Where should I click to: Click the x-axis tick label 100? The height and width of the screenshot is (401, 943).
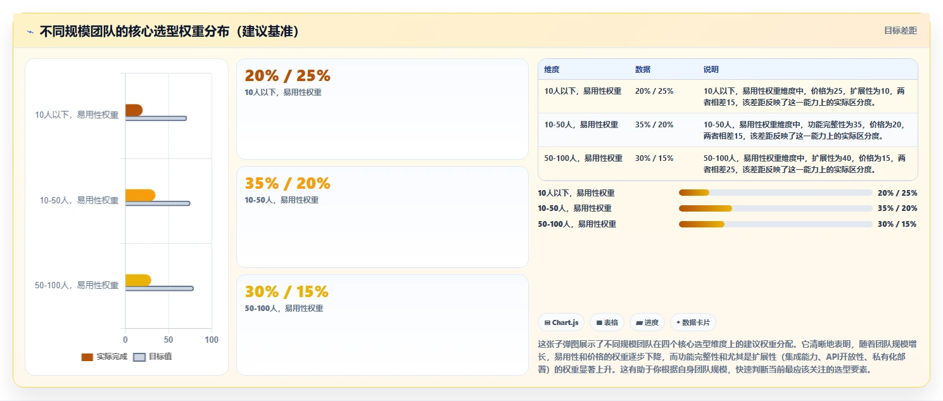pos(212,340)
